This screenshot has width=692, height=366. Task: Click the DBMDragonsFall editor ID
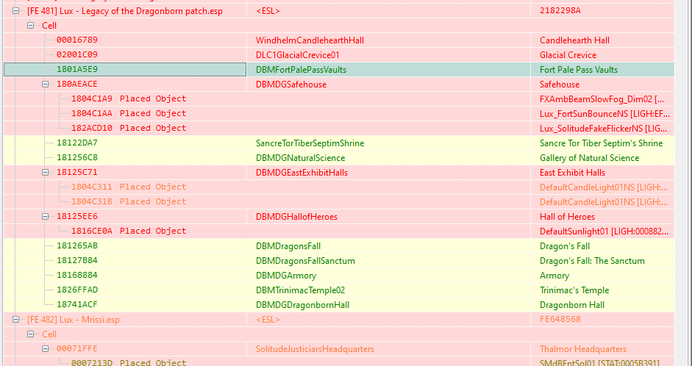click(x=288, y=246)
